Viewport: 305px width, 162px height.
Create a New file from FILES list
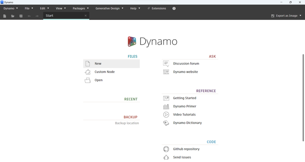point(111,64)
